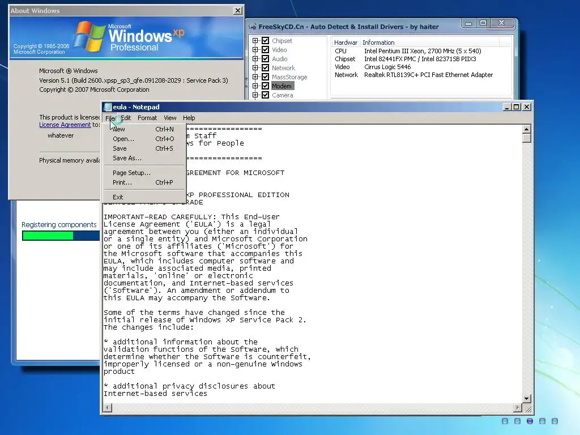Choose New from the File menu
580x435 pixels.
[143, 129]
